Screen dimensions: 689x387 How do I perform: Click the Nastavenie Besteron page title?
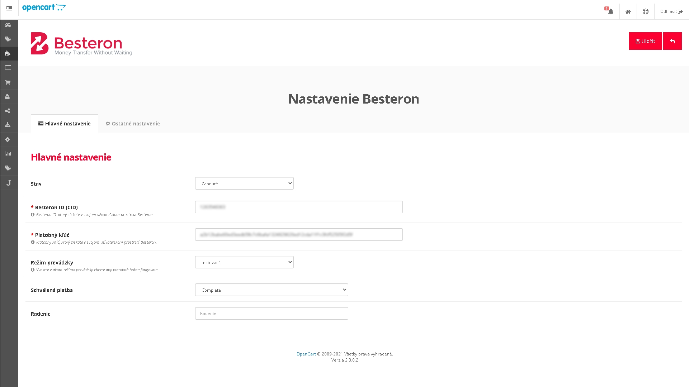click(354, 99)
